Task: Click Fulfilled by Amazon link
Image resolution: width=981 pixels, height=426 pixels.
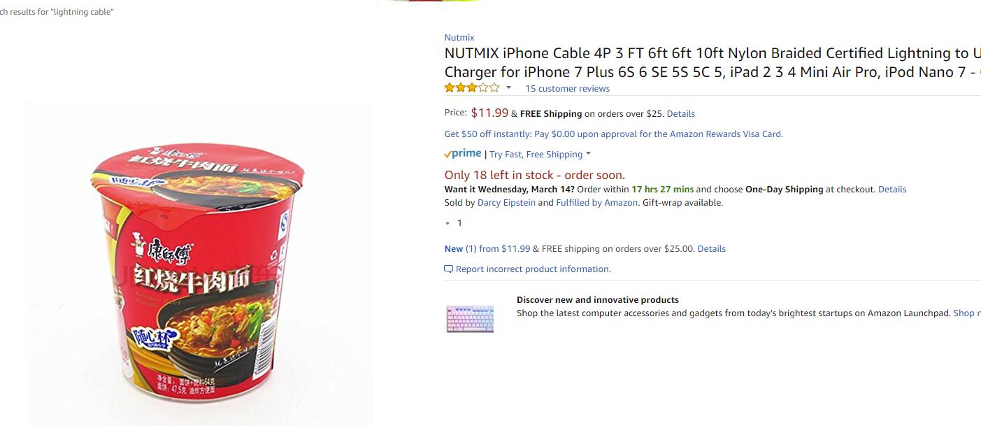Action: [x=596, y=203]
